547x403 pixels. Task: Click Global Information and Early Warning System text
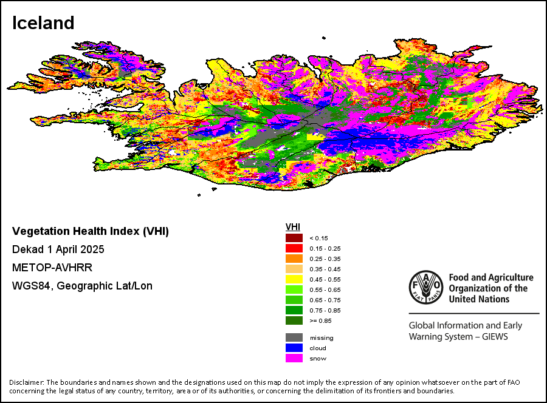pyautogui.click(x=466, y=331)
